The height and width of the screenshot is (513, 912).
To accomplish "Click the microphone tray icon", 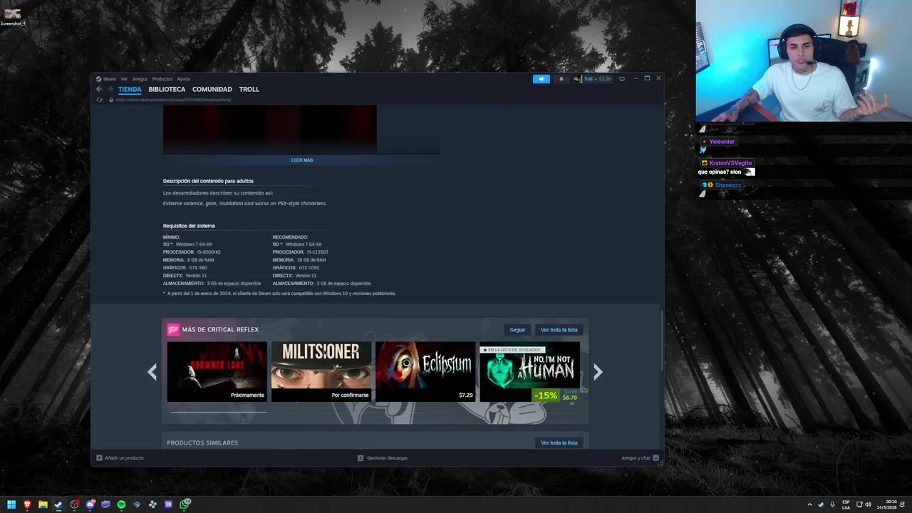I will tap(832, 504).
